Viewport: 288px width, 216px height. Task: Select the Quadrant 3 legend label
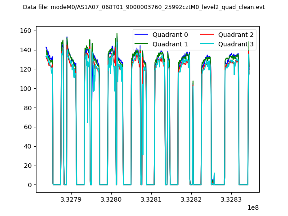(x=236, y=44)
